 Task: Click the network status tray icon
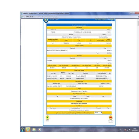(127, 130)
